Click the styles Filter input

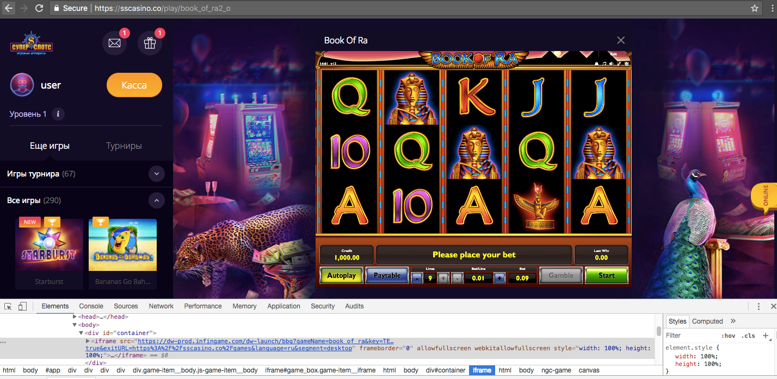coord(691,336)
